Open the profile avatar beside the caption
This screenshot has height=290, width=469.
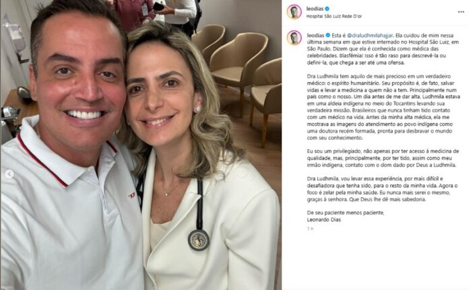(294, 38)
